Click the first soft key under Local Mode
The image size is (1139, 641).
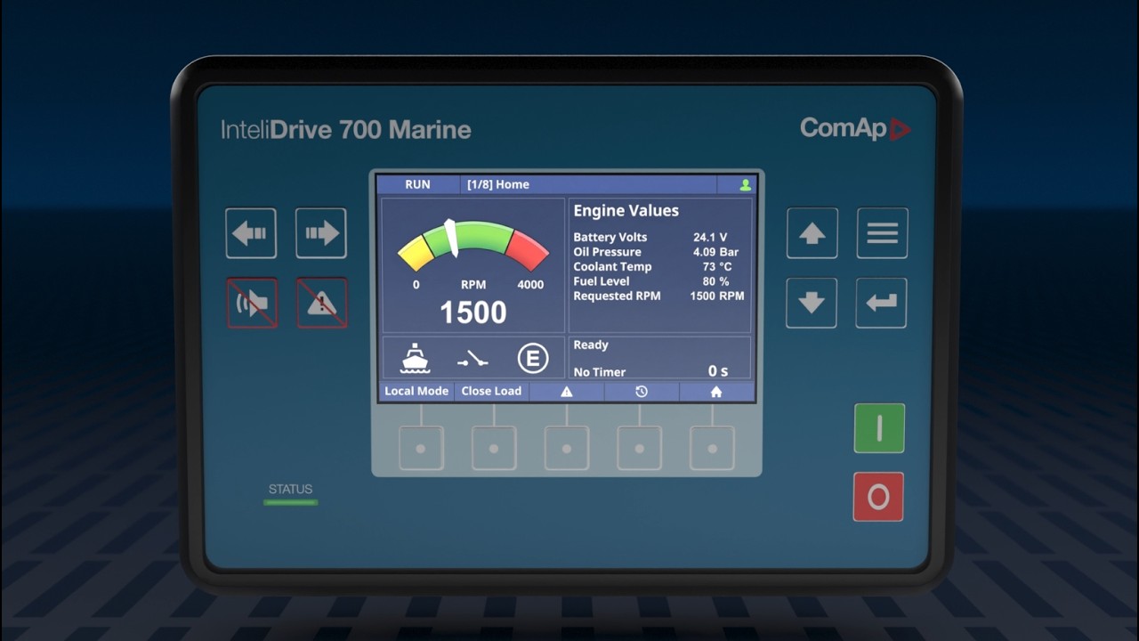pyautogui.click(x=421, y=448)
